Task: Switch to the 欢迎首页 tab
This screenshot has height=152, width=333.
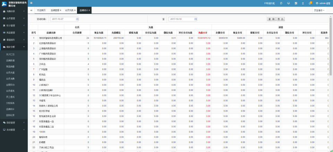Action: click(x=41, y=10)
